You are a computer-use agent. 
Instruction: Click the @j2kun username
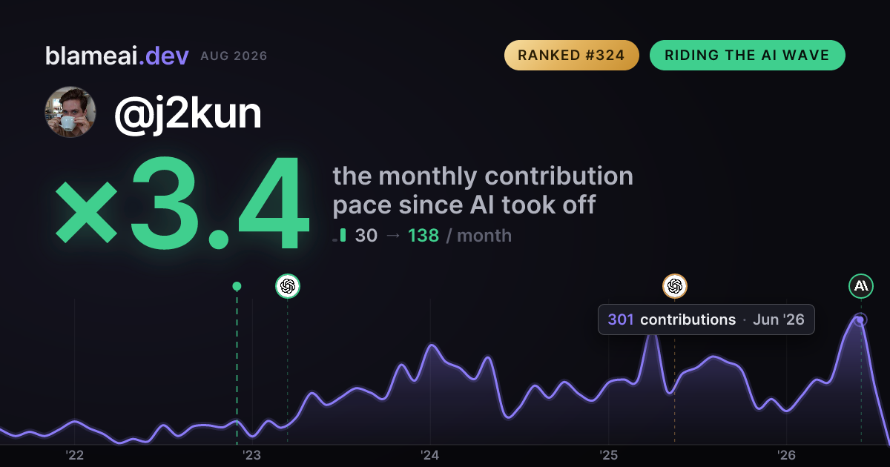click(188, 113)
